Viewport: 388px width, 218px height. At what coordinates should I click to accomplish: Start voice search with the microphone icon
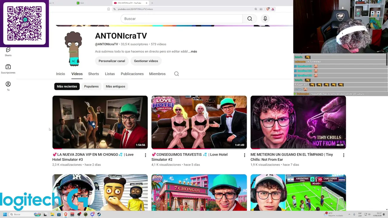coord(265,19)
